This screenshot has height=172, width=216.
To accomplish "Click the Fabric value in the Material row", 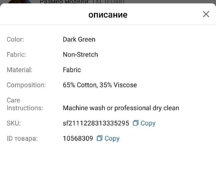I will [x=72, y=70].
